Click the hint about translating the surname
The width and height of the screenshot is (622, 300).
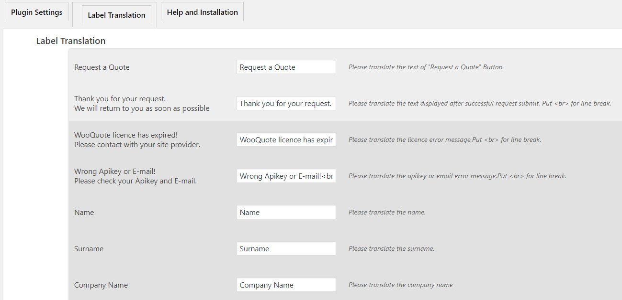point(391,248)
